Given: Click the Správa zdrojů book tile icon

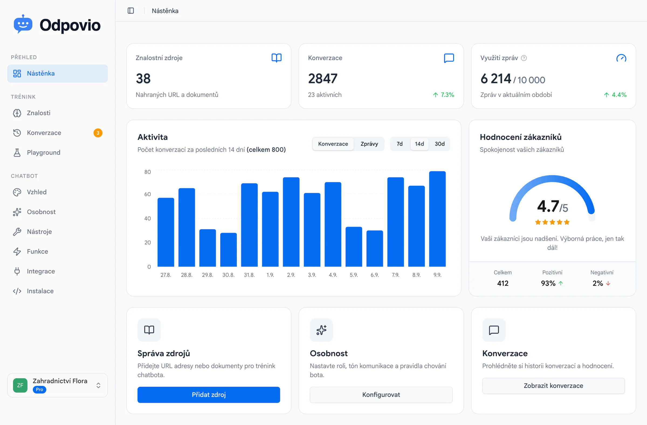Looking at the screenshot, I should click(149, 330).
